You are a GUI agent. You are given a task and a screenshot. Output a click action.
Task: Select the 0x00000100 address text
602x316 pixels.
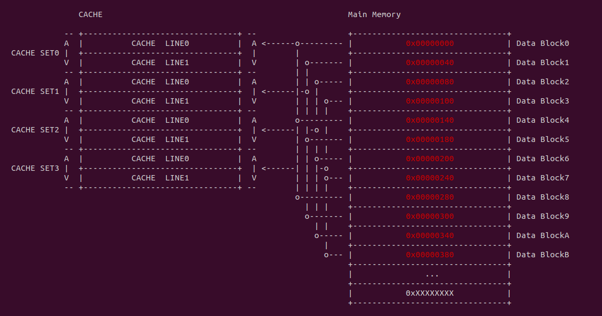[x=430, y=101]
